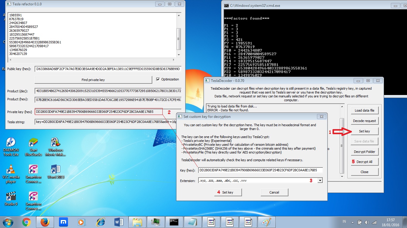
Task: Click the IN language indicator
Action: point(344,222)
